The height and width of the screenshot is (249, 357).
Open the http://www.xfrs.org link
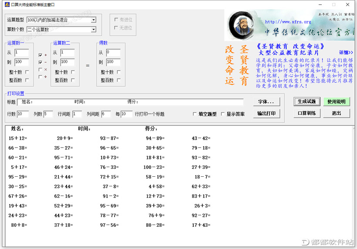(288, 22)
